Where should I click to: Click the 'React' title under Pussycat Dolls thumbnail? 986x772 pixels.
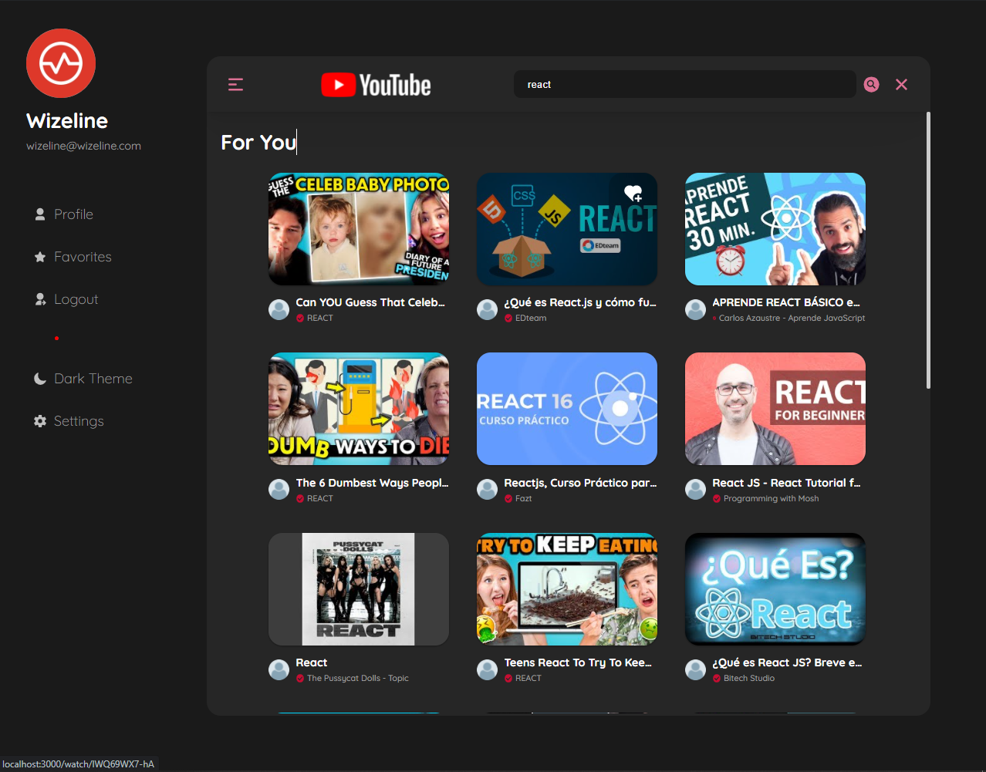pos(312,662)
